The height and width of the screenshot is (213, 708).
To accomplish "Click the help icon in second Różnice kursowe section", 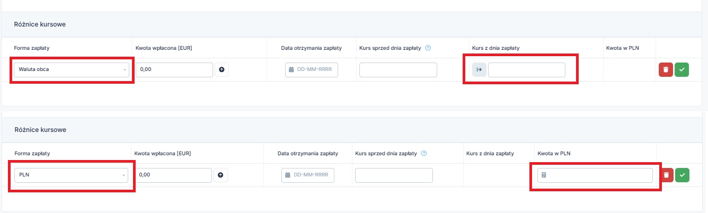I will (424, 154).
